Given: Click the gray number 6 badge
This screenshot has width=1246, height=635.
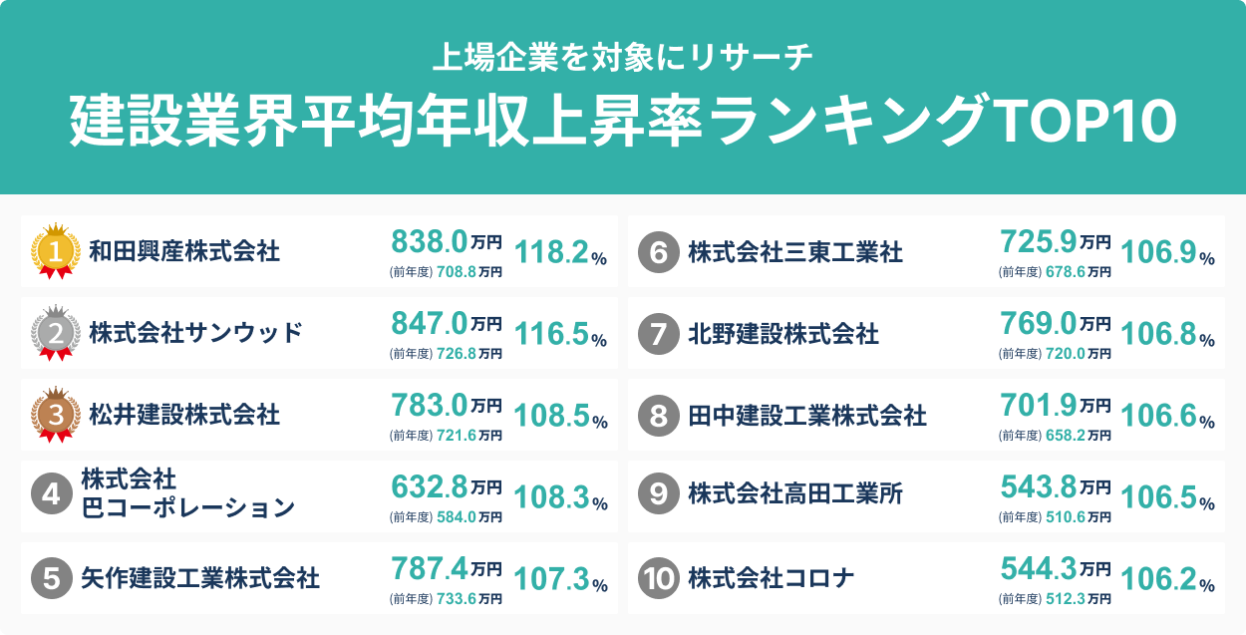Looking at the screenshot, I should tap(658, 252).
